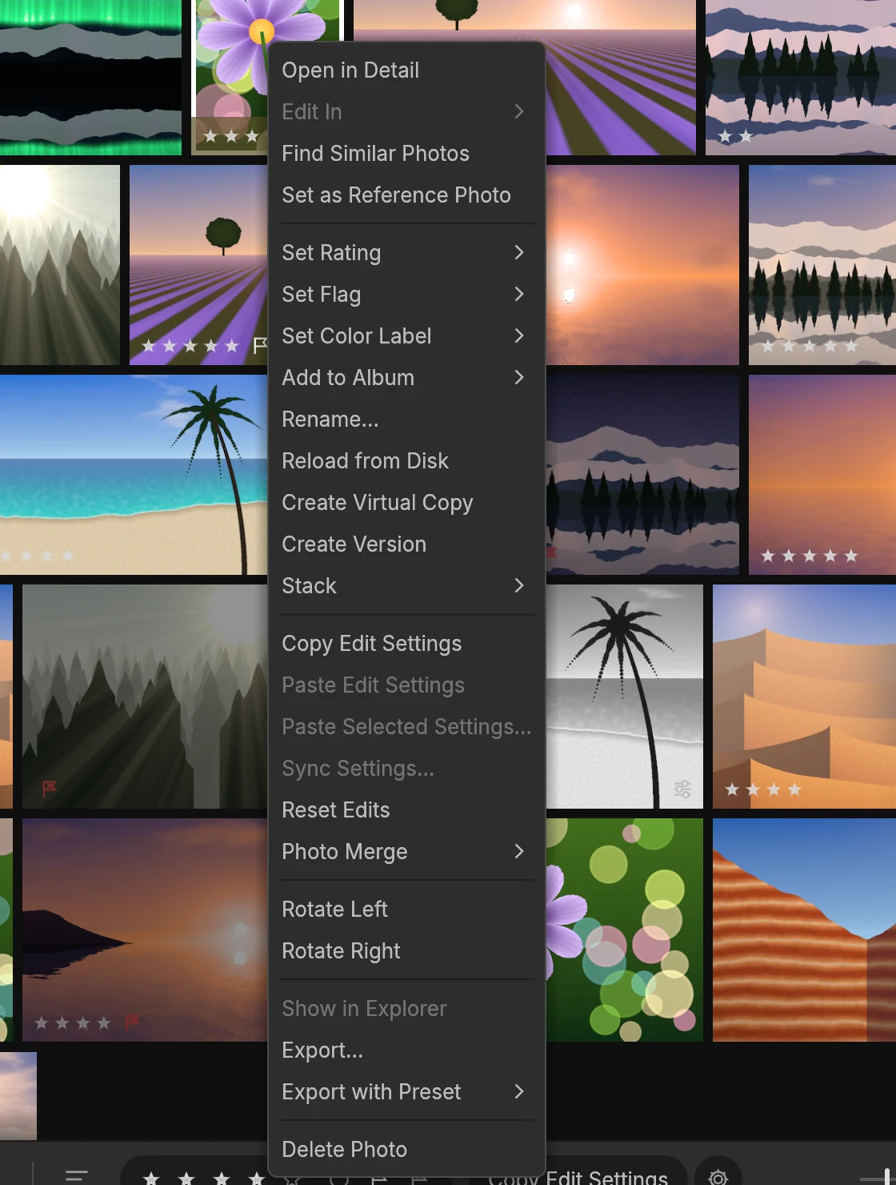896x1185 pixels.
Task: Select the orange sunset with two suns thumbnail
Action: click(642, 265)
